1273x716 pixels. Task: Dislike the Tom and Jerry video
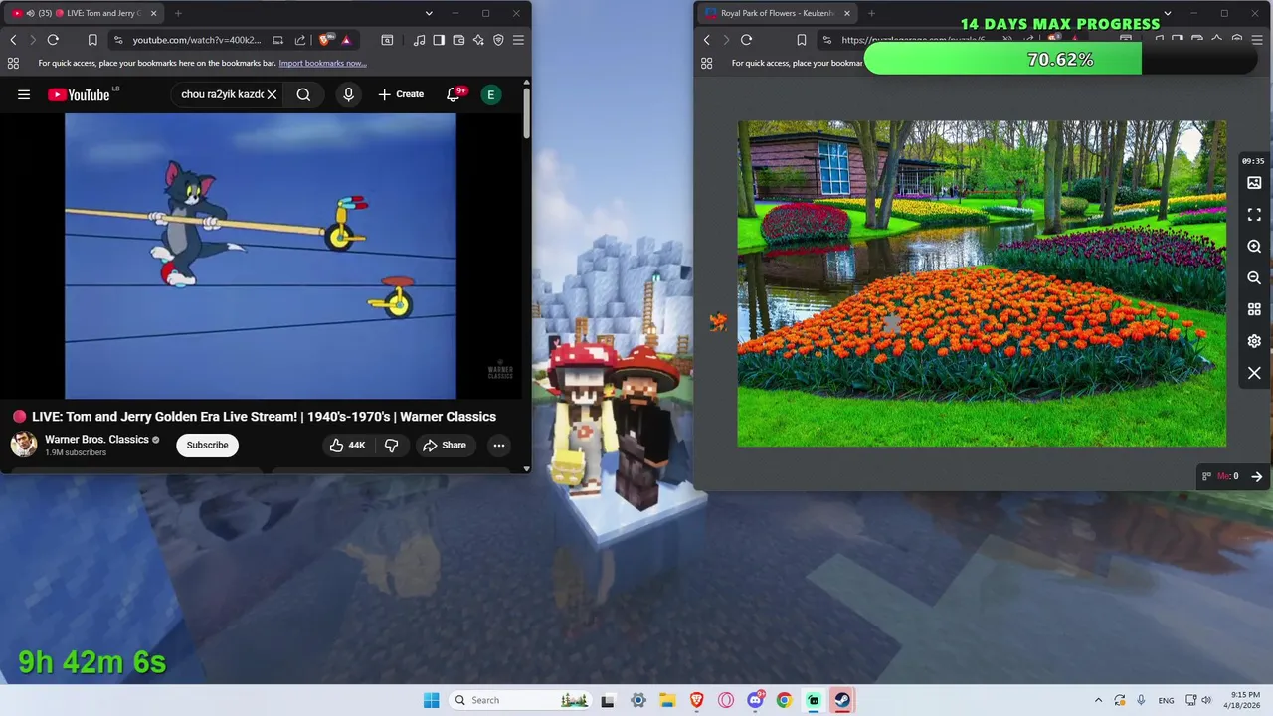tap(392, 445)
